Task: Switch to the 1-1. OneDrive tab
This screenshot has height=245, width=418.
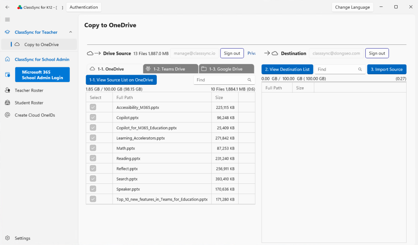Action: (114, 69)
